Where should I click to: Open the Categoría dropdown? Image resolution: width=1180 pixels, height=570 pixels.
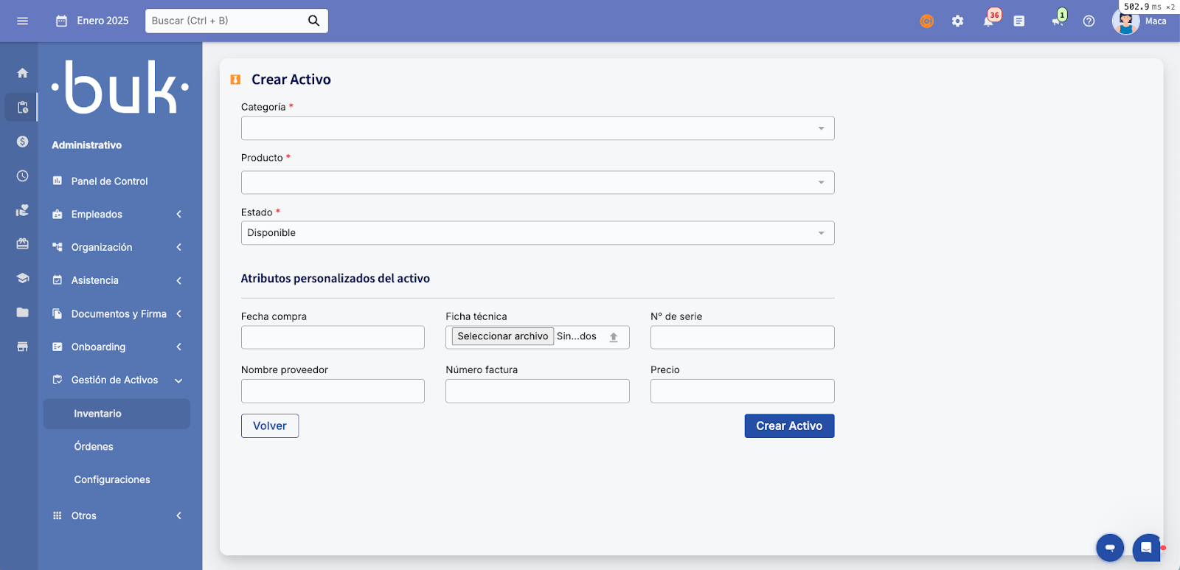(537, 128)
